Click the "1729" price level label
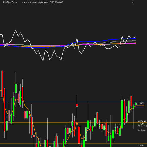 click(141, 124)
